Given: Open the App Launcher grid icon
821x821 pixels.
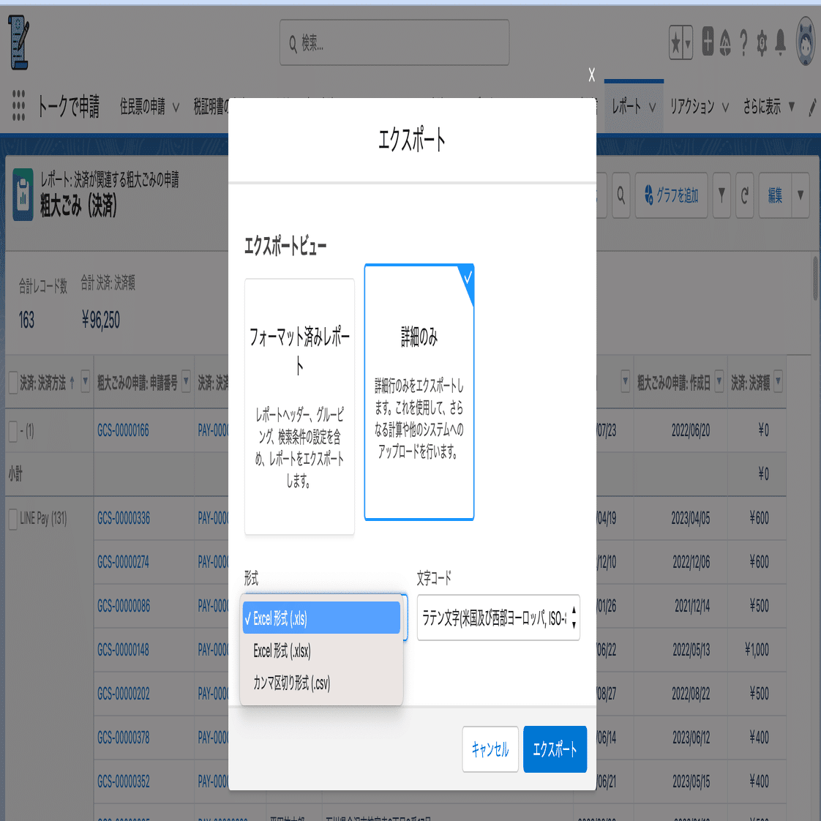Looking at the screenshot, I should click(18, 105).
